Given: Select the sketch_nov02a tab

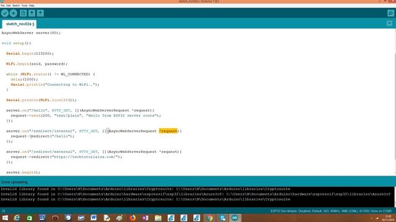Looking at the screenshot, I should tap(19, 24).
